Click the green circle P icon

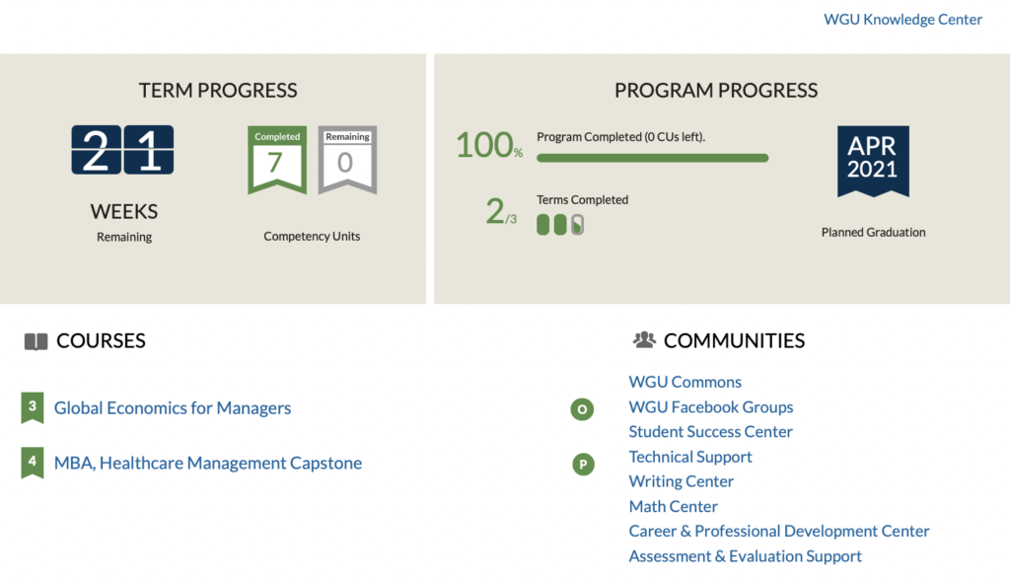[583, 464]
